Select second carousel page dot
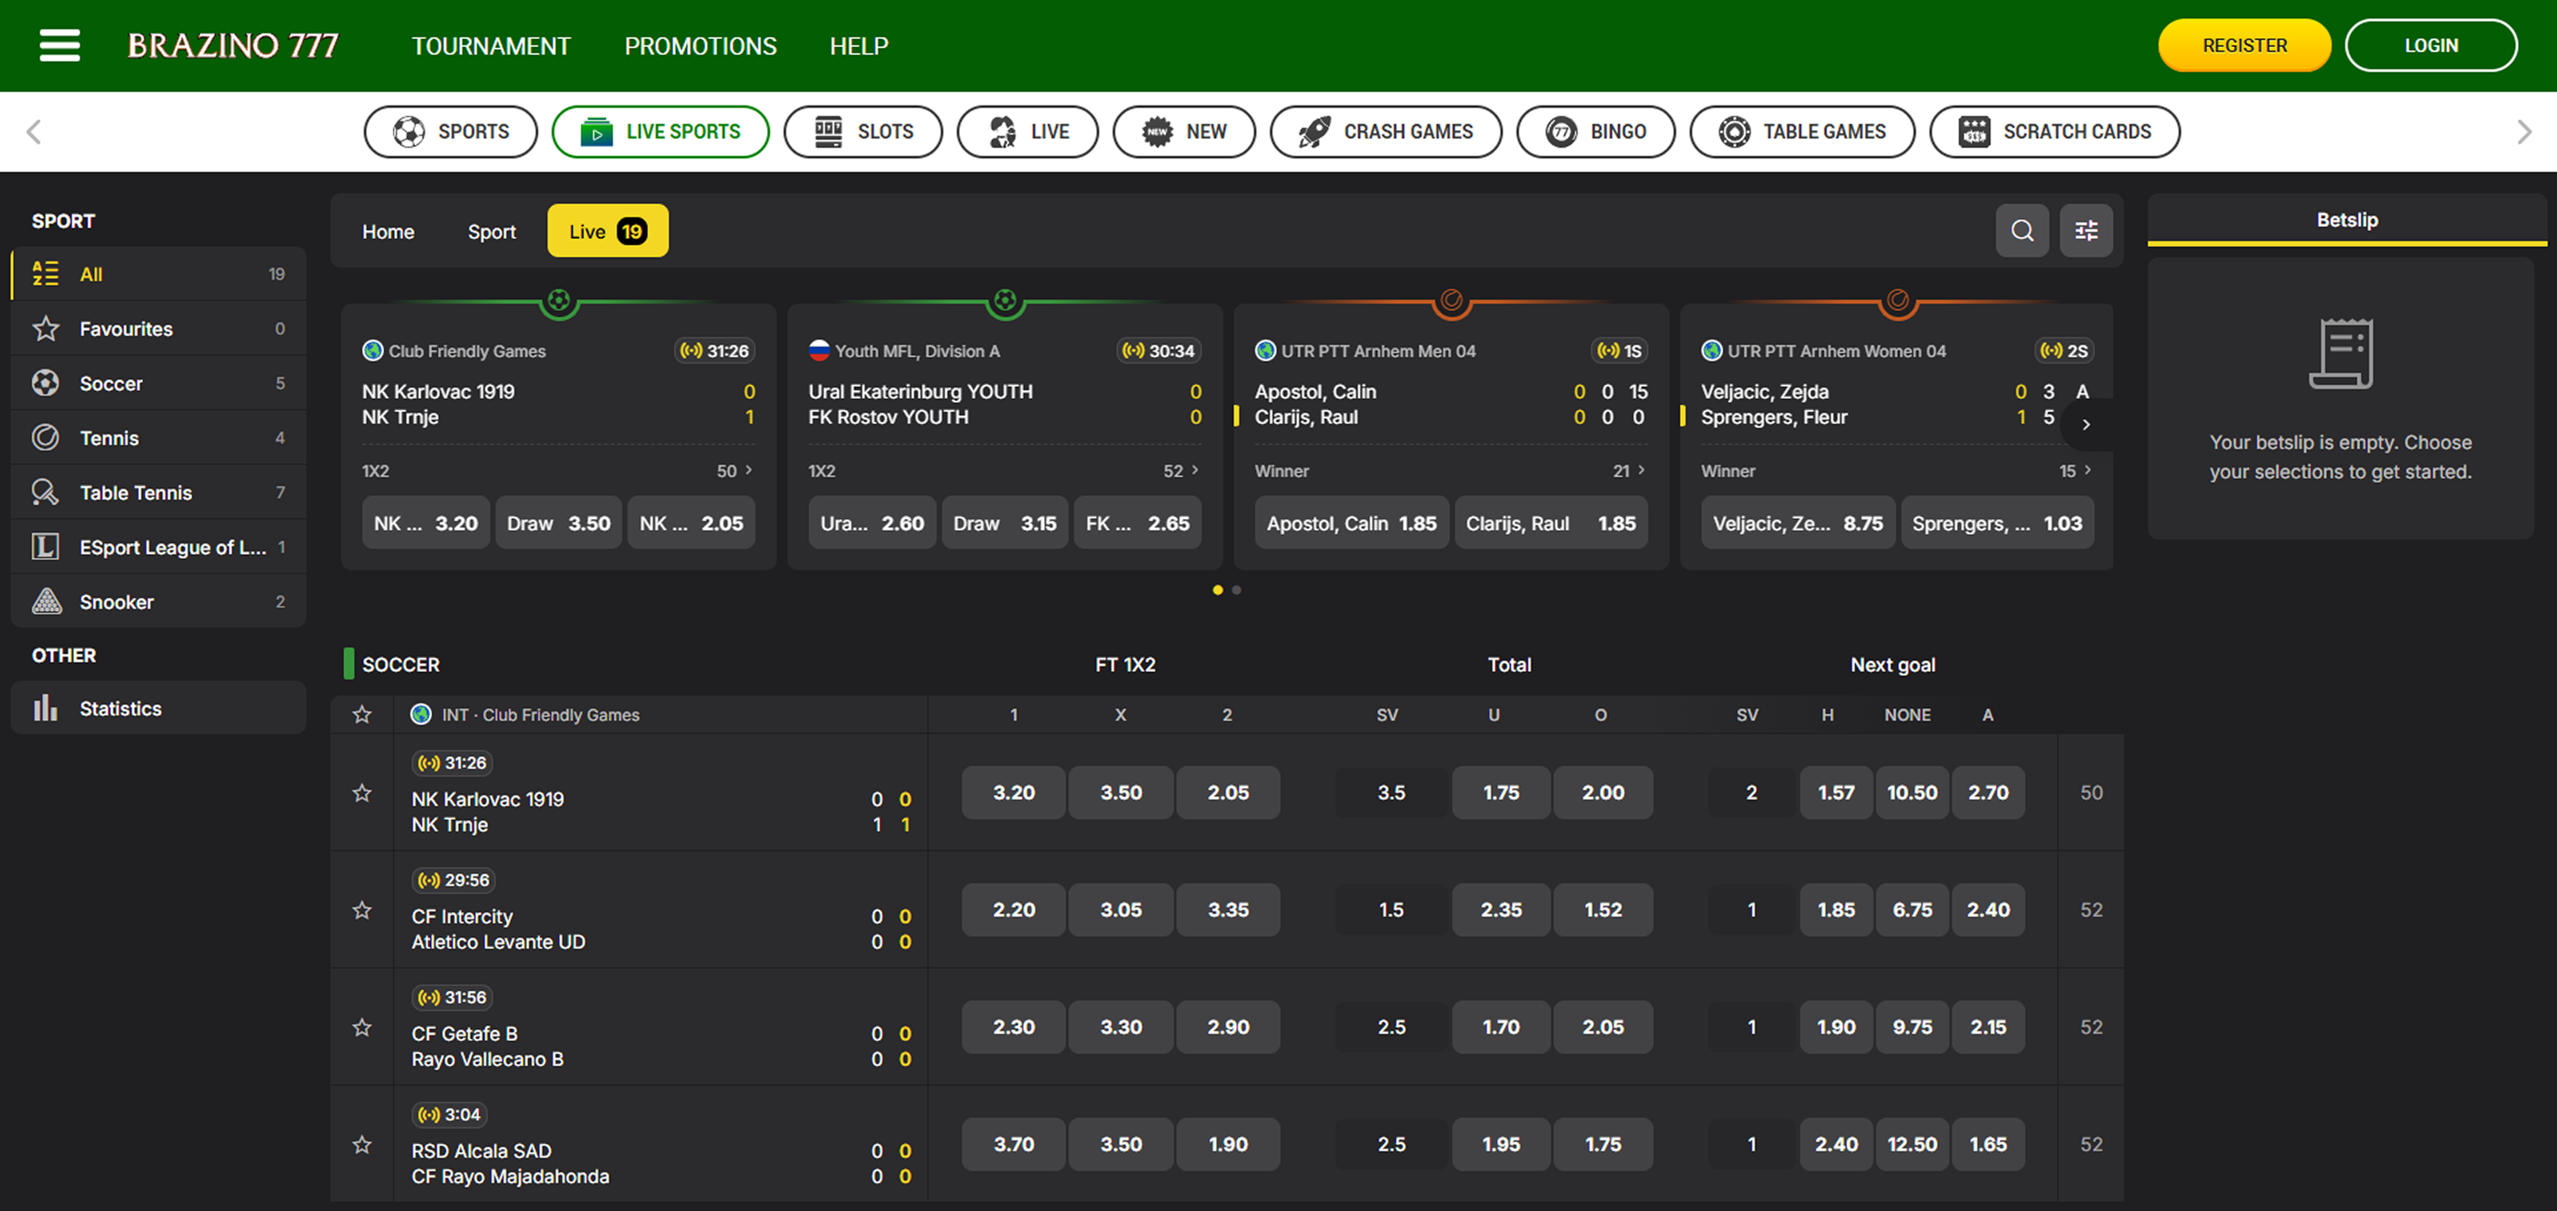The width and height of the screenshot is (2557, 1211). pyautogui.click(x=1236, y=590)
